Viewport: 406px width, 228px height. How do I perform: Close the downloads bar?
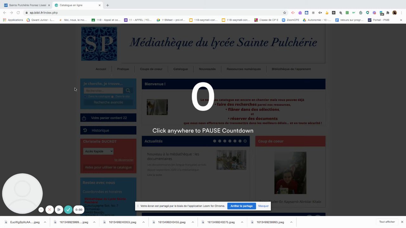tap(402, 222)
